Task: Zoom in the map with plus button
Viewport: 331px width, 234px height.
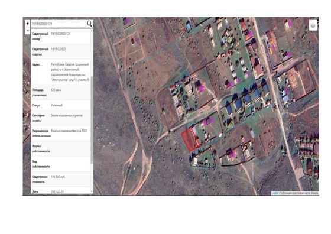Action: click(x=27, y=24)
